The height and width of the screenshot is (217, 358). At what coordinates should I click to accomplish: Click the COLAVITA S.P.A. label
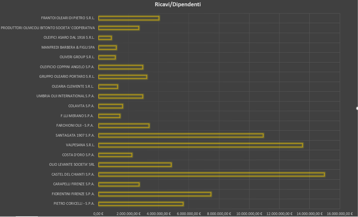click(81, 106)
